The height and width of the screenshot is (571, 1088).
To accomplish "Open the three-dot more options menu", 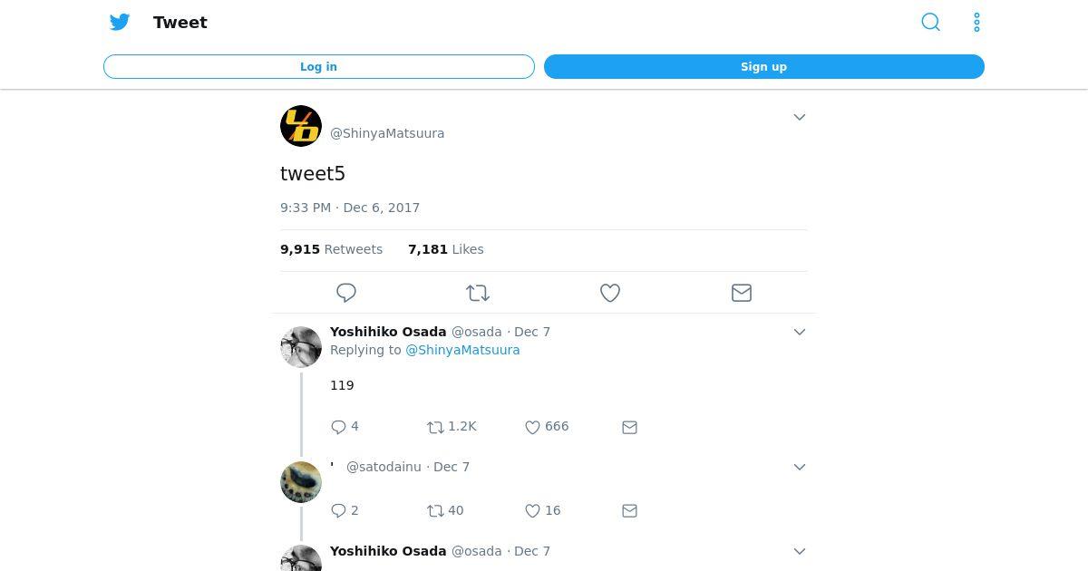I will tap(976, 22).
